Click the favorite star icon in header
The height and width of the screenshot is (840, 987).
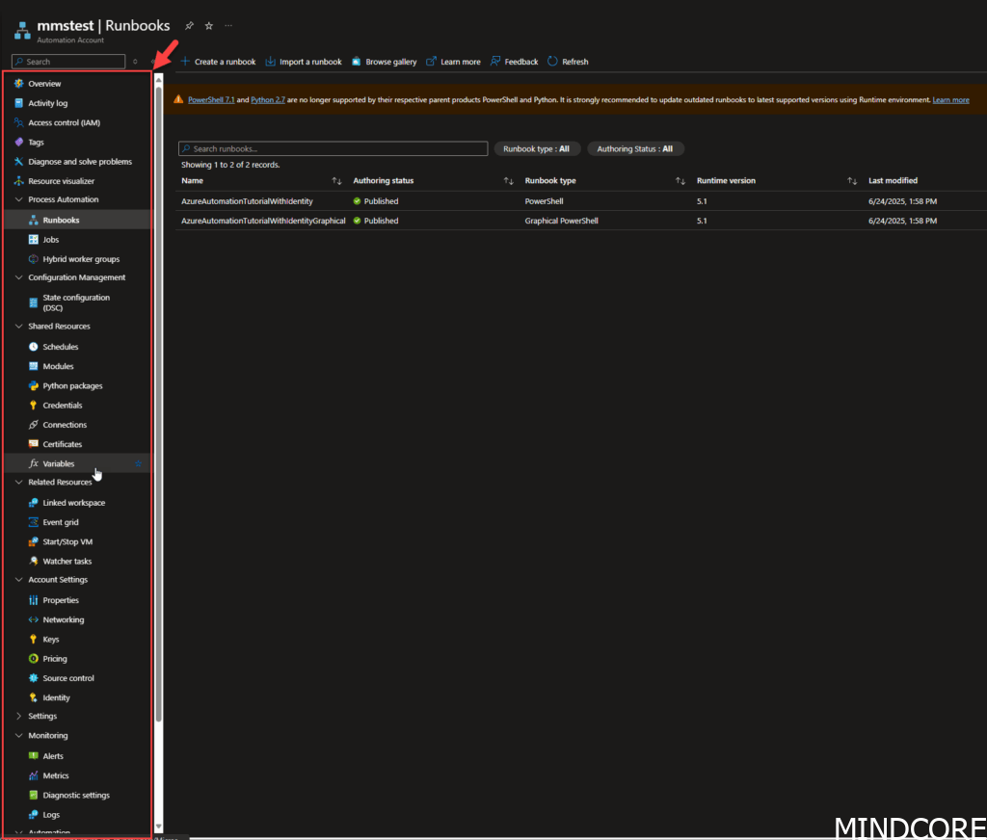tap(208, 26)
